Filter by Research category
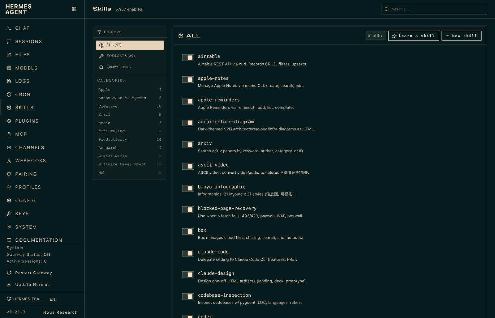 pos(130,148)
